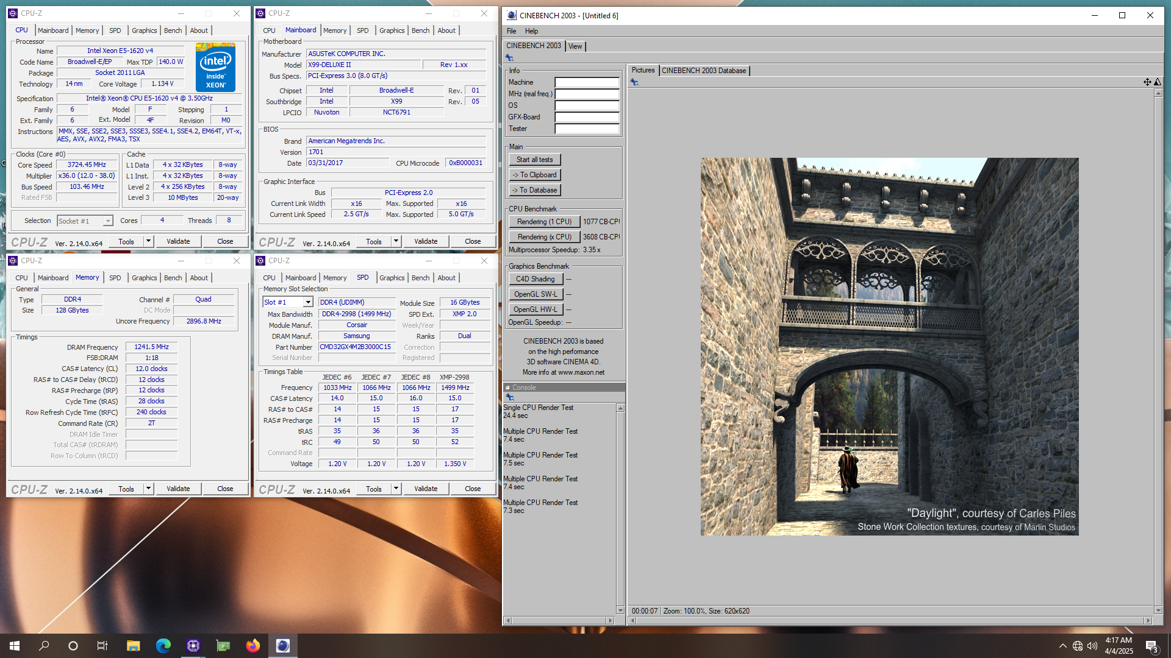Screen dimensions: 1171x658
Task: Open the CINEBENCH 2003 Database tab
Action: click(x=704, y=71)
